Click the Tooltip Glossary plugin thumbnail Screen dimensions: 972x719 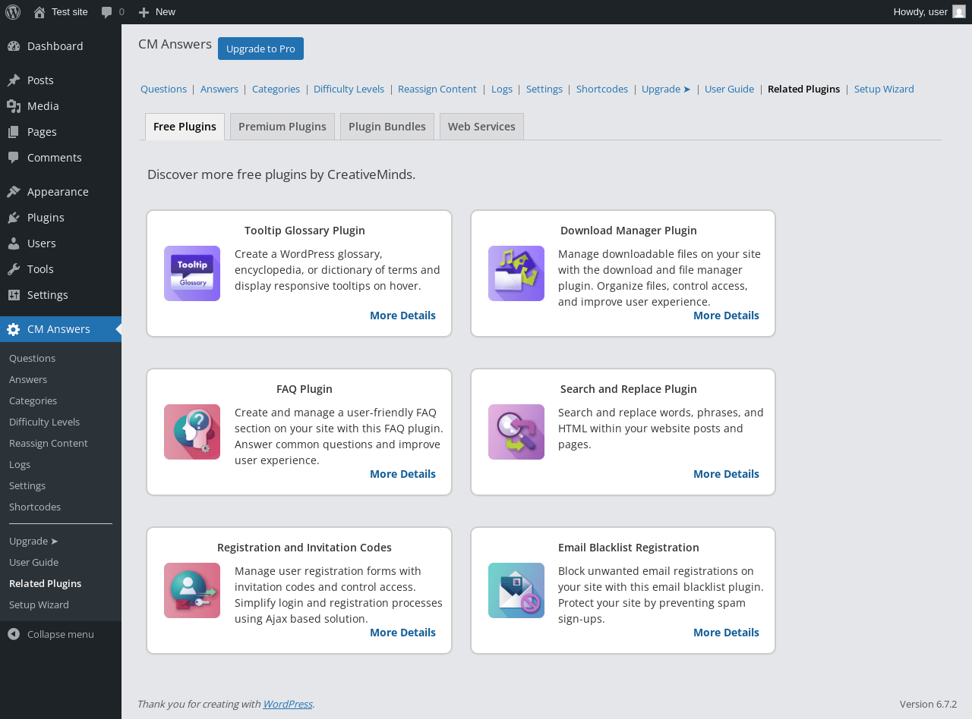pos(192,273)
